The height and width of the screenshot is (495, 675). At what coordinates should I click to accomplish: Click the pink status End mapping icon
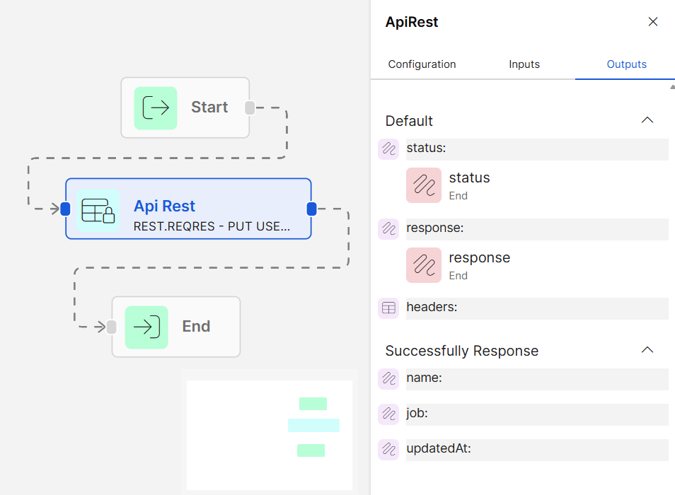coord(424,185)
